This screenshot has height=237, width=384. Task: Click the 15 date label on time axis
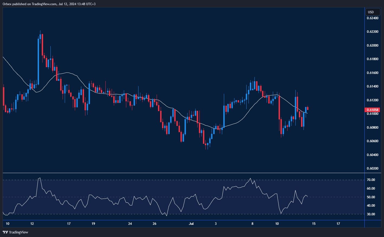coord(314,224)
